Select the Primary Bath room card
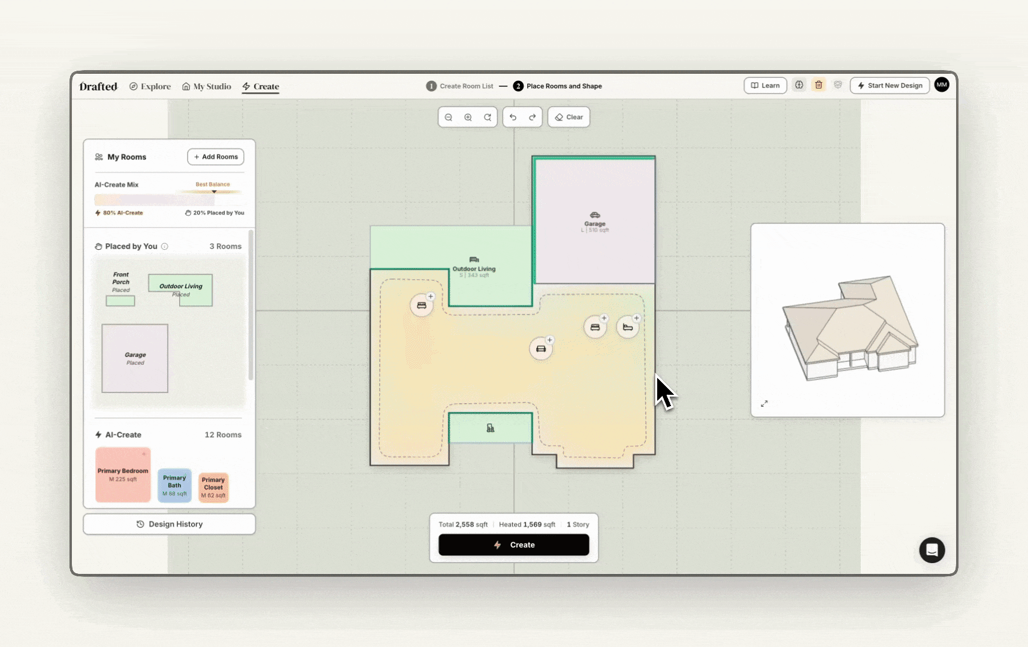The image size is (1028, 647). [174, 486]
